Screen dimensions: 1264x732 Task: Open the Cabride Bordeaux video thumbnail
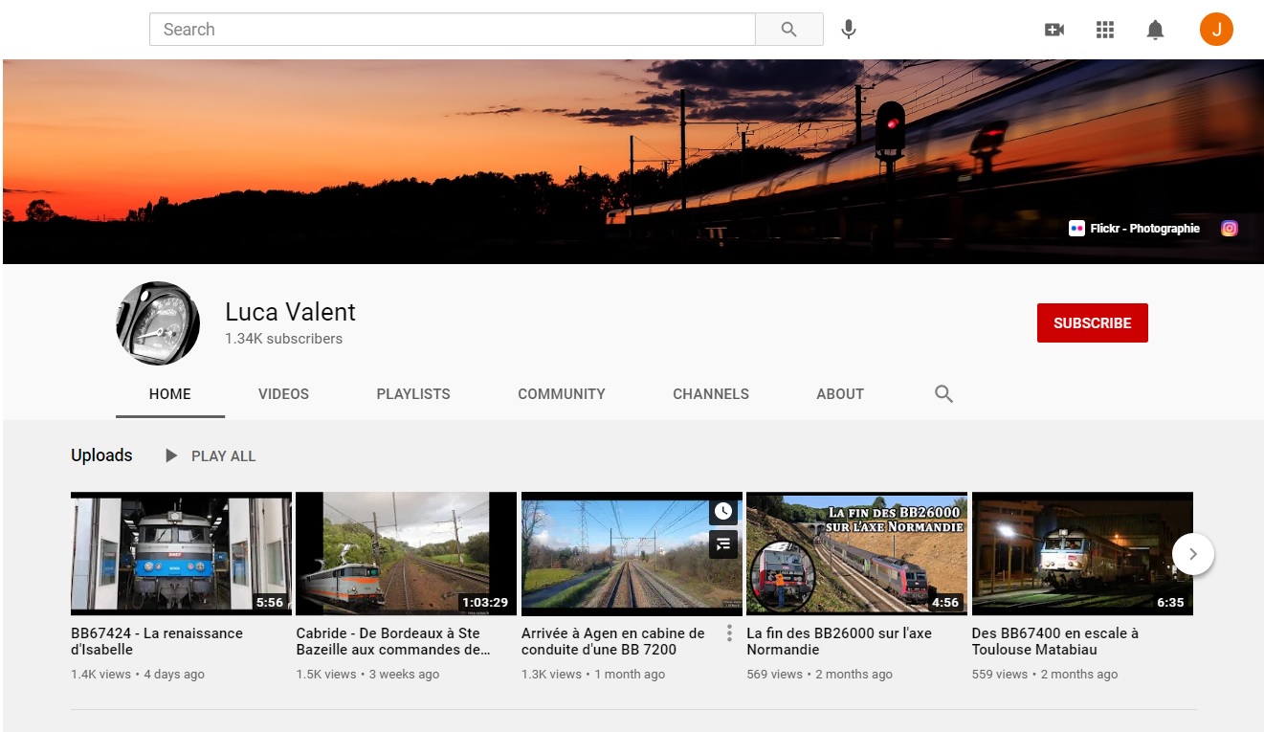click(x=407, y=553)
